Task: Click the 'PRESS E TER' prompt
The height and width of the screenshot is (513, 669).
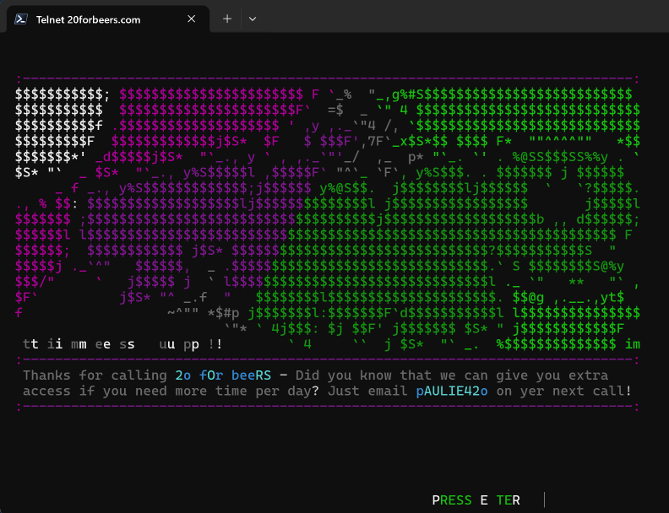Action: pyautogui.click(x=476, y=499)
